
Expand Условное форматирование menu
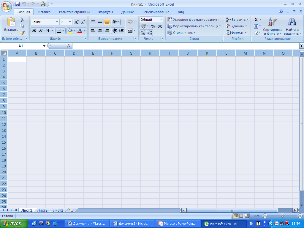pyautogui.click(x=194, y=20)
